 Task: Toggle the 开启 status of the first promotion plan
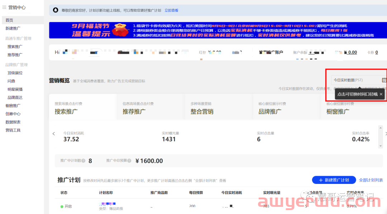(67, 206)
